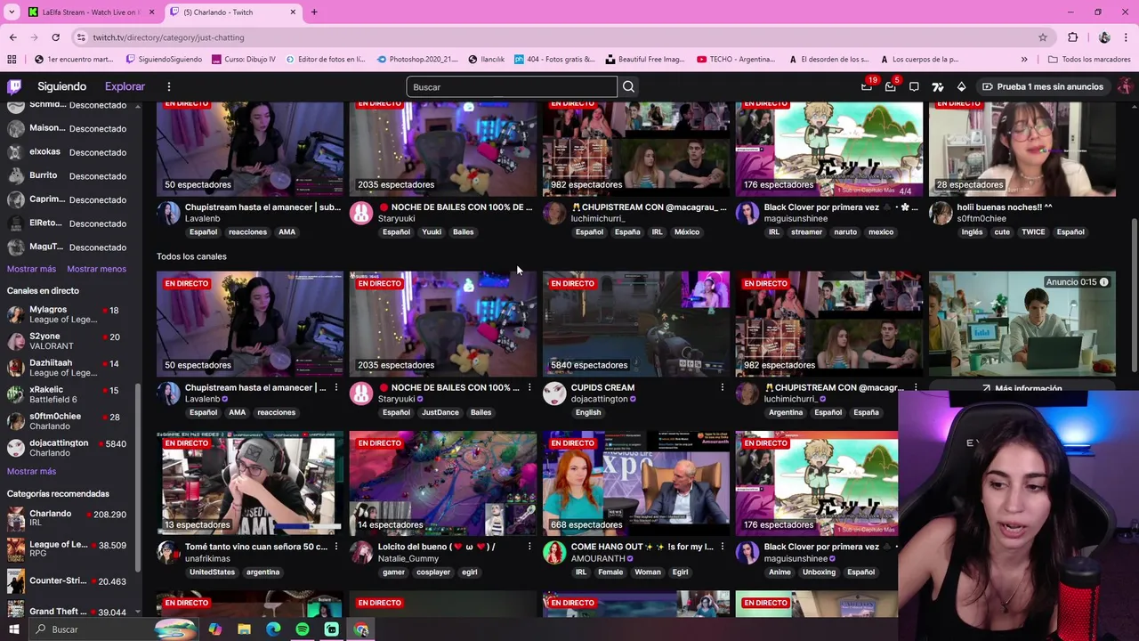Open Chrome extensions puzzle icon
The image size is (1139, 641).
(1072, 37)
